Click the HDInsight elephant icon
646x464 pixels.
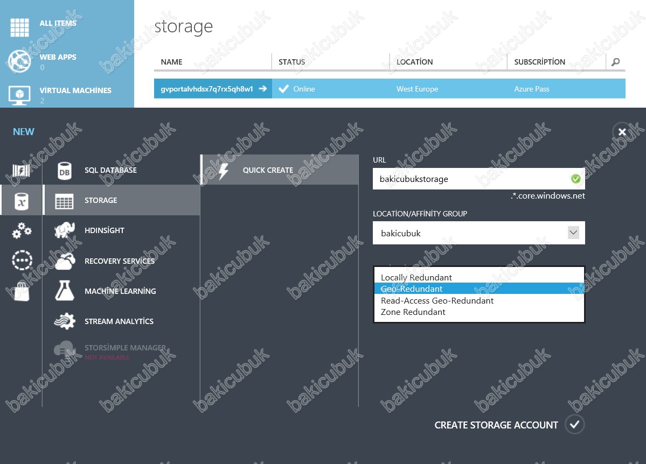coord(65,230)
